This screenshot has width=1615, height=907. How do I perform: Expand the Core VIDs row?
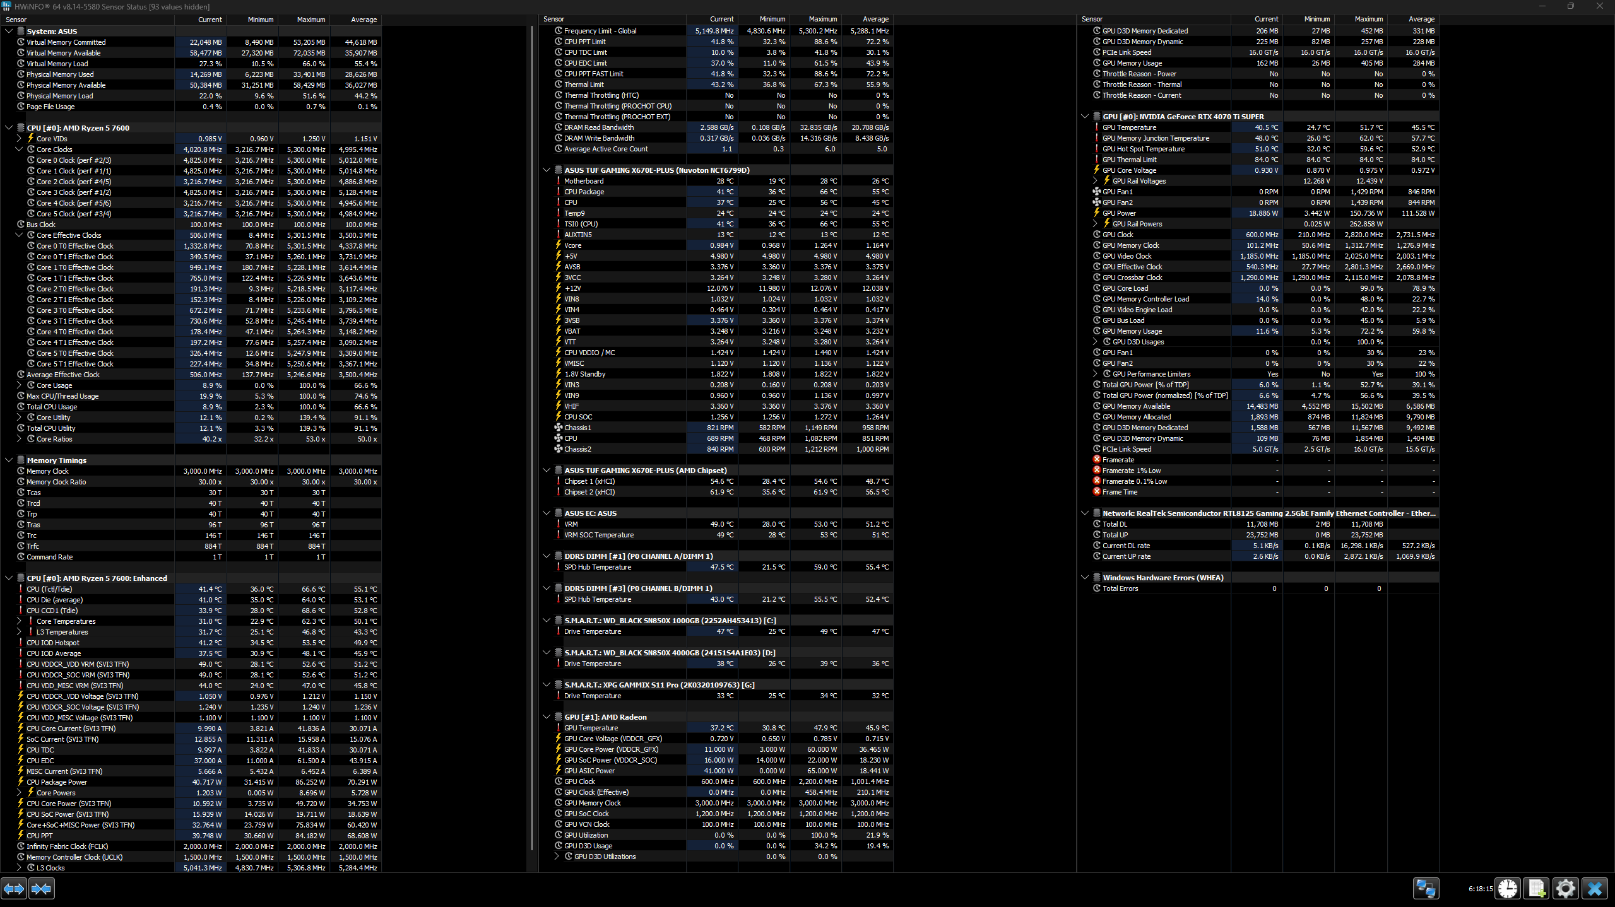[19, 139]
